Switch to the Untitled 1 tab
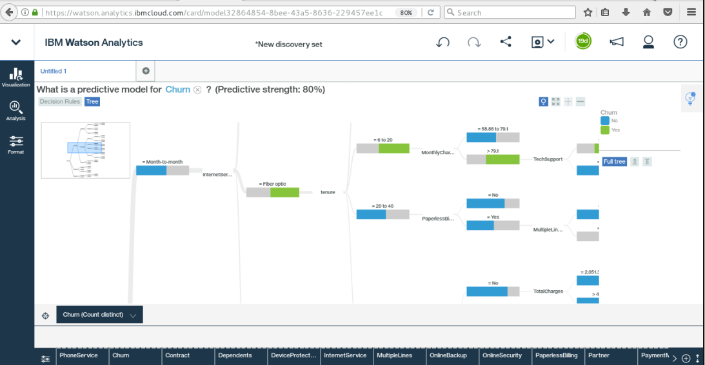705x365 pixels. pyautogui.click(x=54, y=71)
